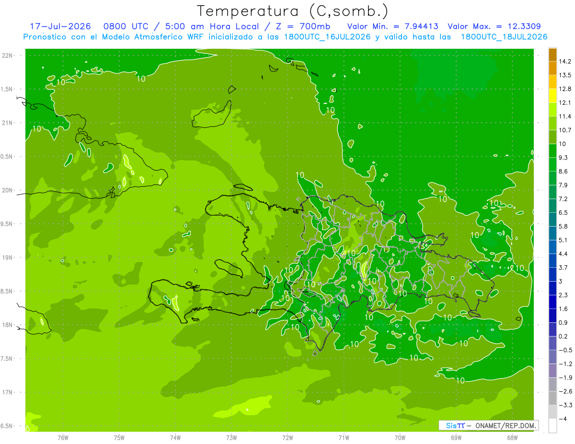Click the '70W' longitude axis label
The height and width of the screenshot is (444, 575).
tap(400, 437)
